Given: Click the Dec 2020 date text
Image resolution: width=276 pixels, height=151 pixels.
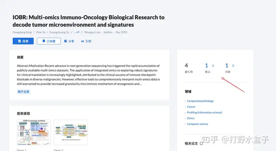Looking at the screenshot, I should point(122,32).
